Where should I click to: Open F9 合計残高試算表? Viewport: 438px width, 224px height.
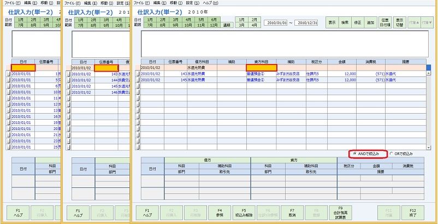click(x=340, y=213)
